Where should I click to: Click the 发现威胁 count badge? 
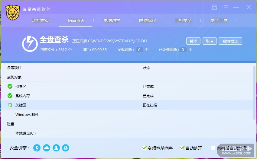tap(139, 49)
